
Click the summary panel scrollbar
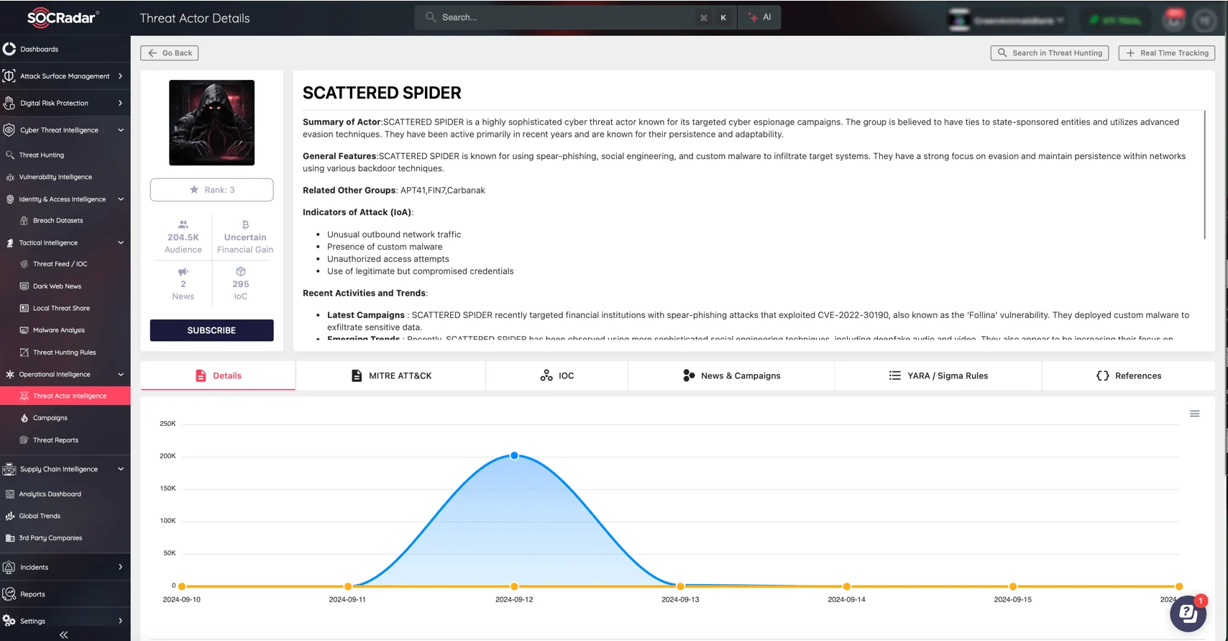(1205, 175)
